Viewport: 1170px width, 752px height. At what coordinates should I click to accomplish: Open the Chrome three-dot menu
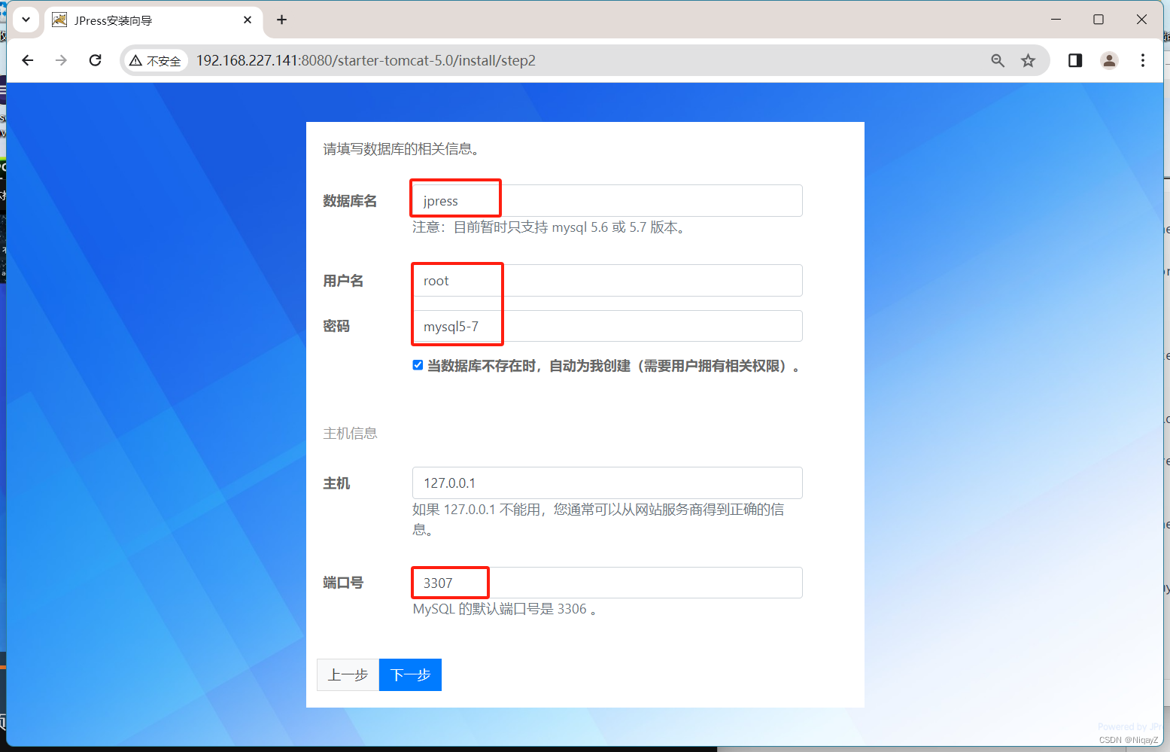(1142, 60)
